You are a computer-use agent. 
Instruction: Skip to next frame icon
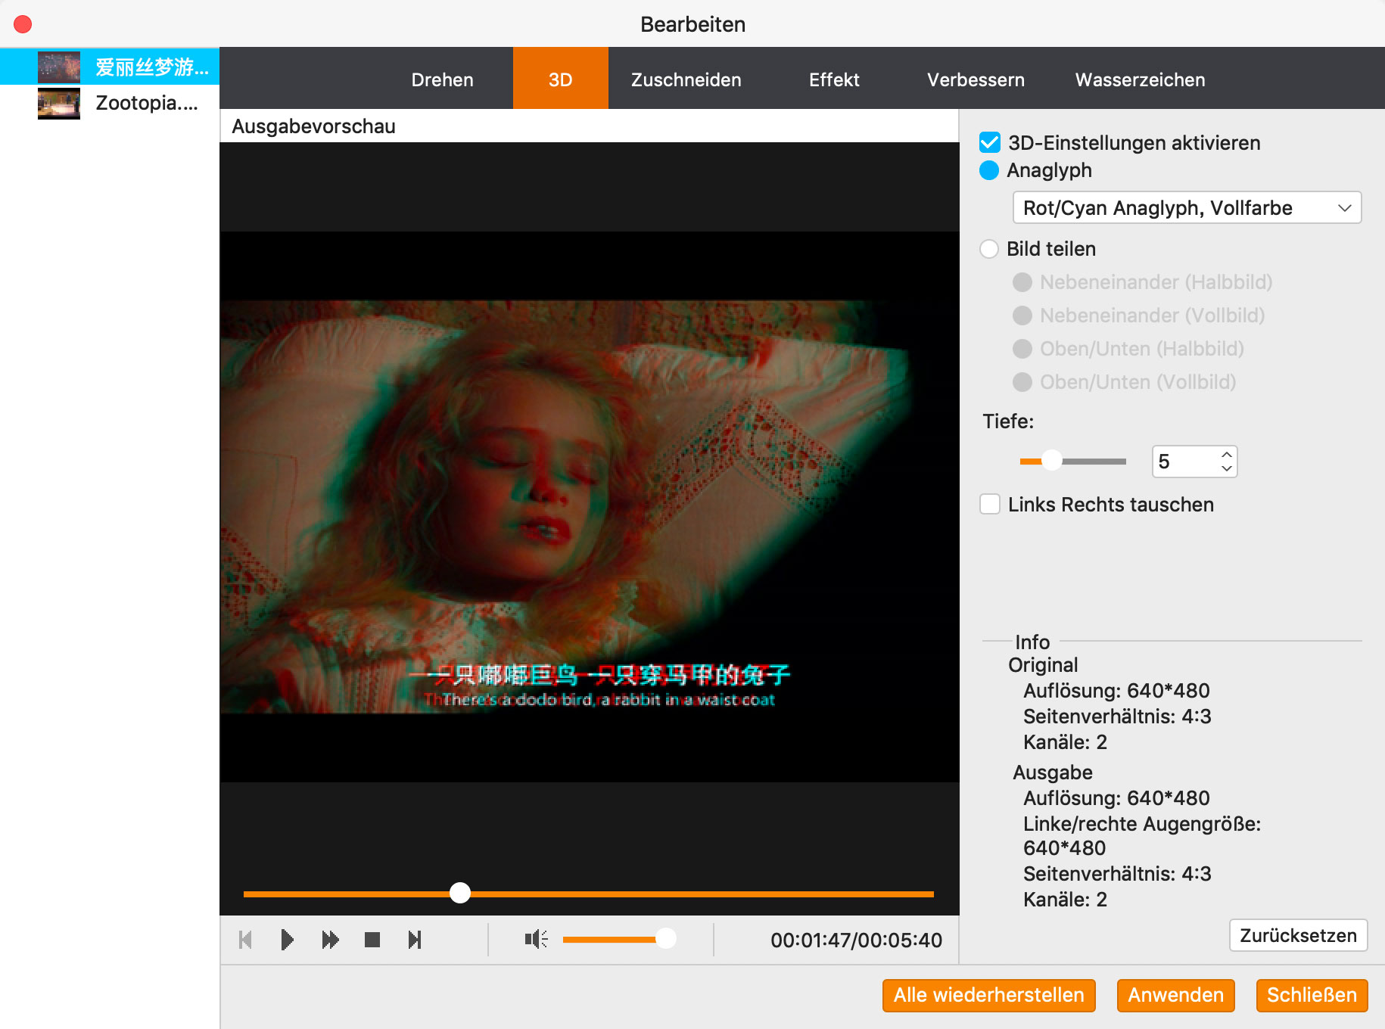point(415,940)
